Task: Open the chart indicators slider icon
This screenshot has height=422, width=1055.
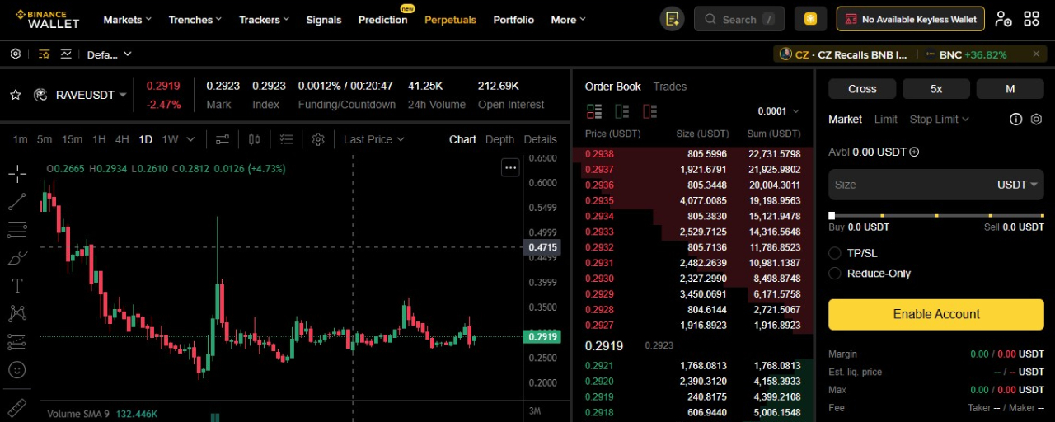Action: 223,139
